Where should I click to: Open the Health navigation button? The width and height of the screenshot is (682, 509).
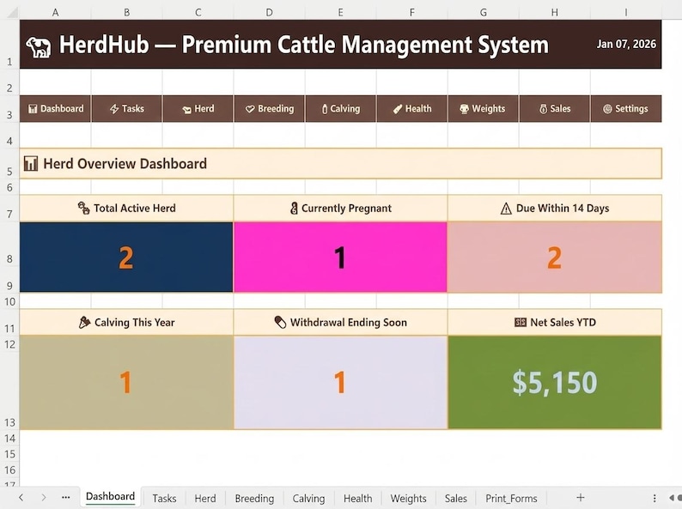(x=412, y=109)
